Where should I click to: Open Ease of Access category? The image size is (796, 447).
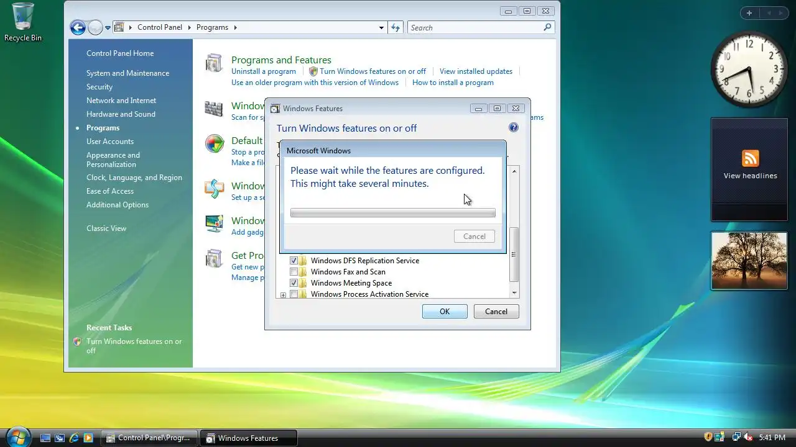pos(110,191)
